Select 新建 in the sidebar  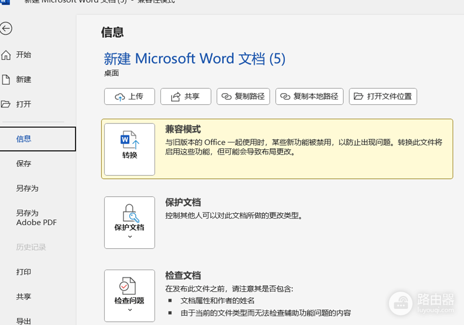tap(24, 80)
